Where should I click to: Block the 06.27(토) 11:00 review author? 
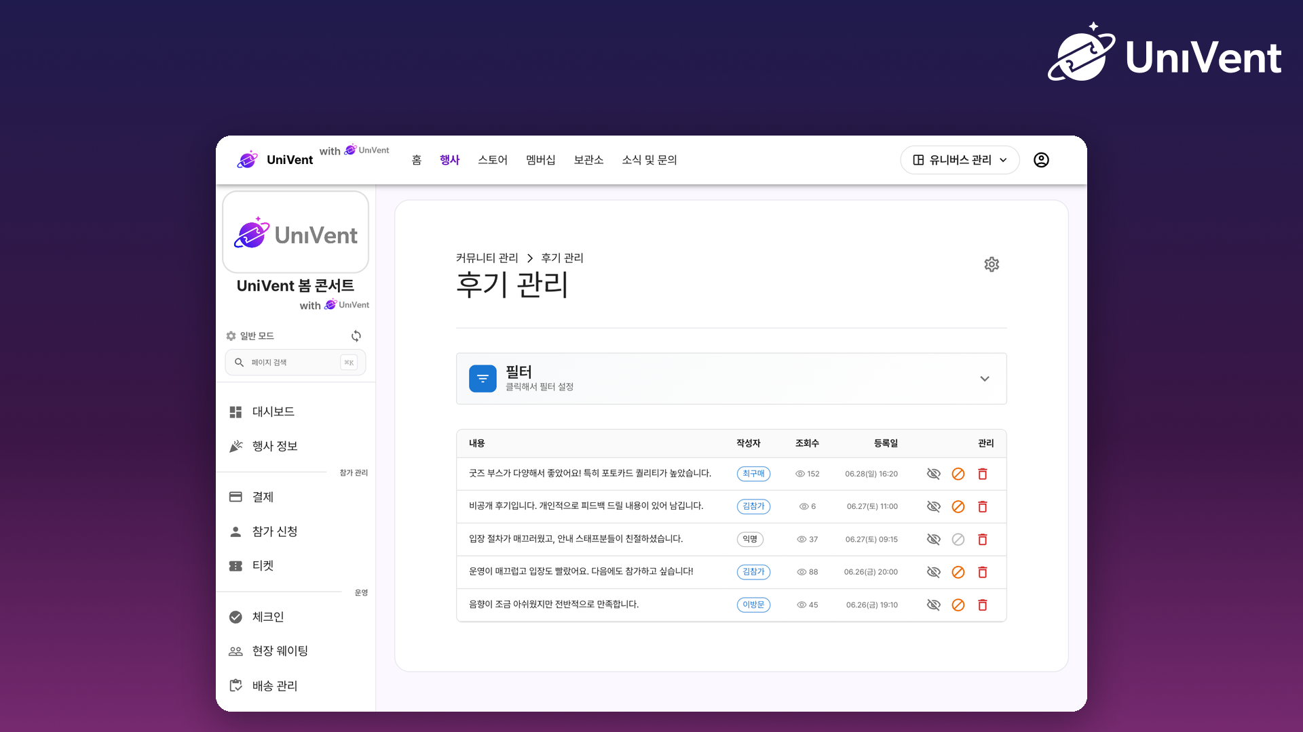pos(958,506)
